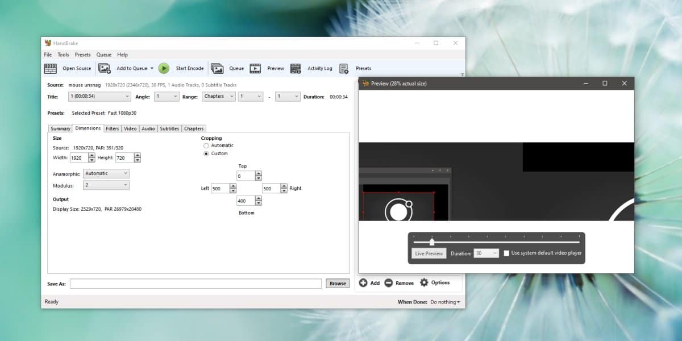Click the Open Source label
The width and height of the screenshot is (682, 341).
(77, 68)
